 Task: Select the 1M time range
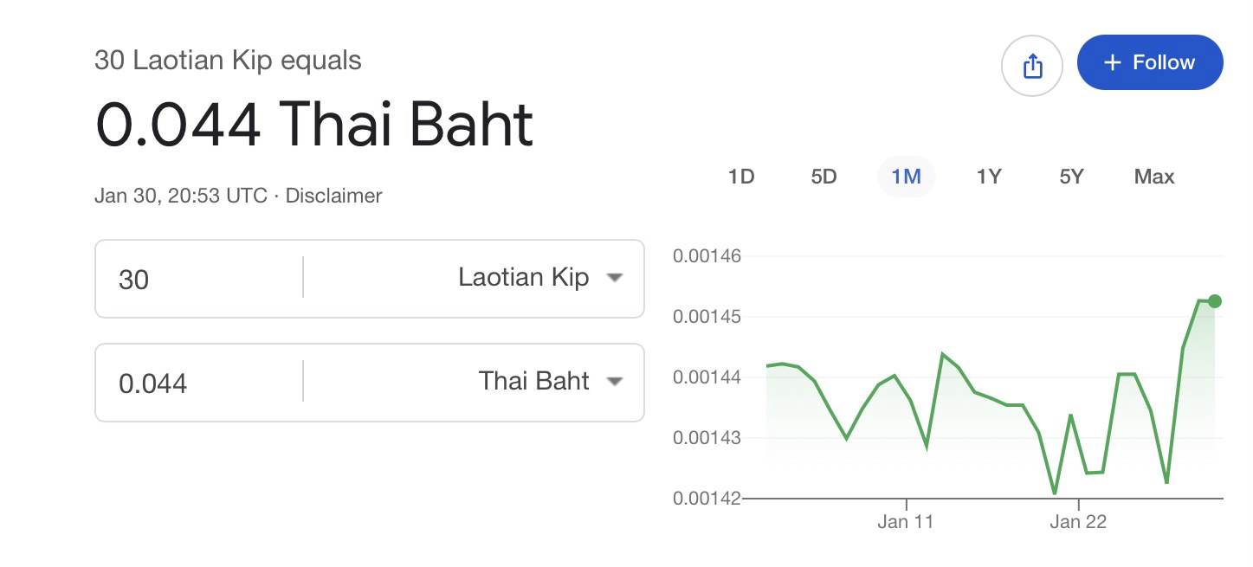click(x=906, y=177)
